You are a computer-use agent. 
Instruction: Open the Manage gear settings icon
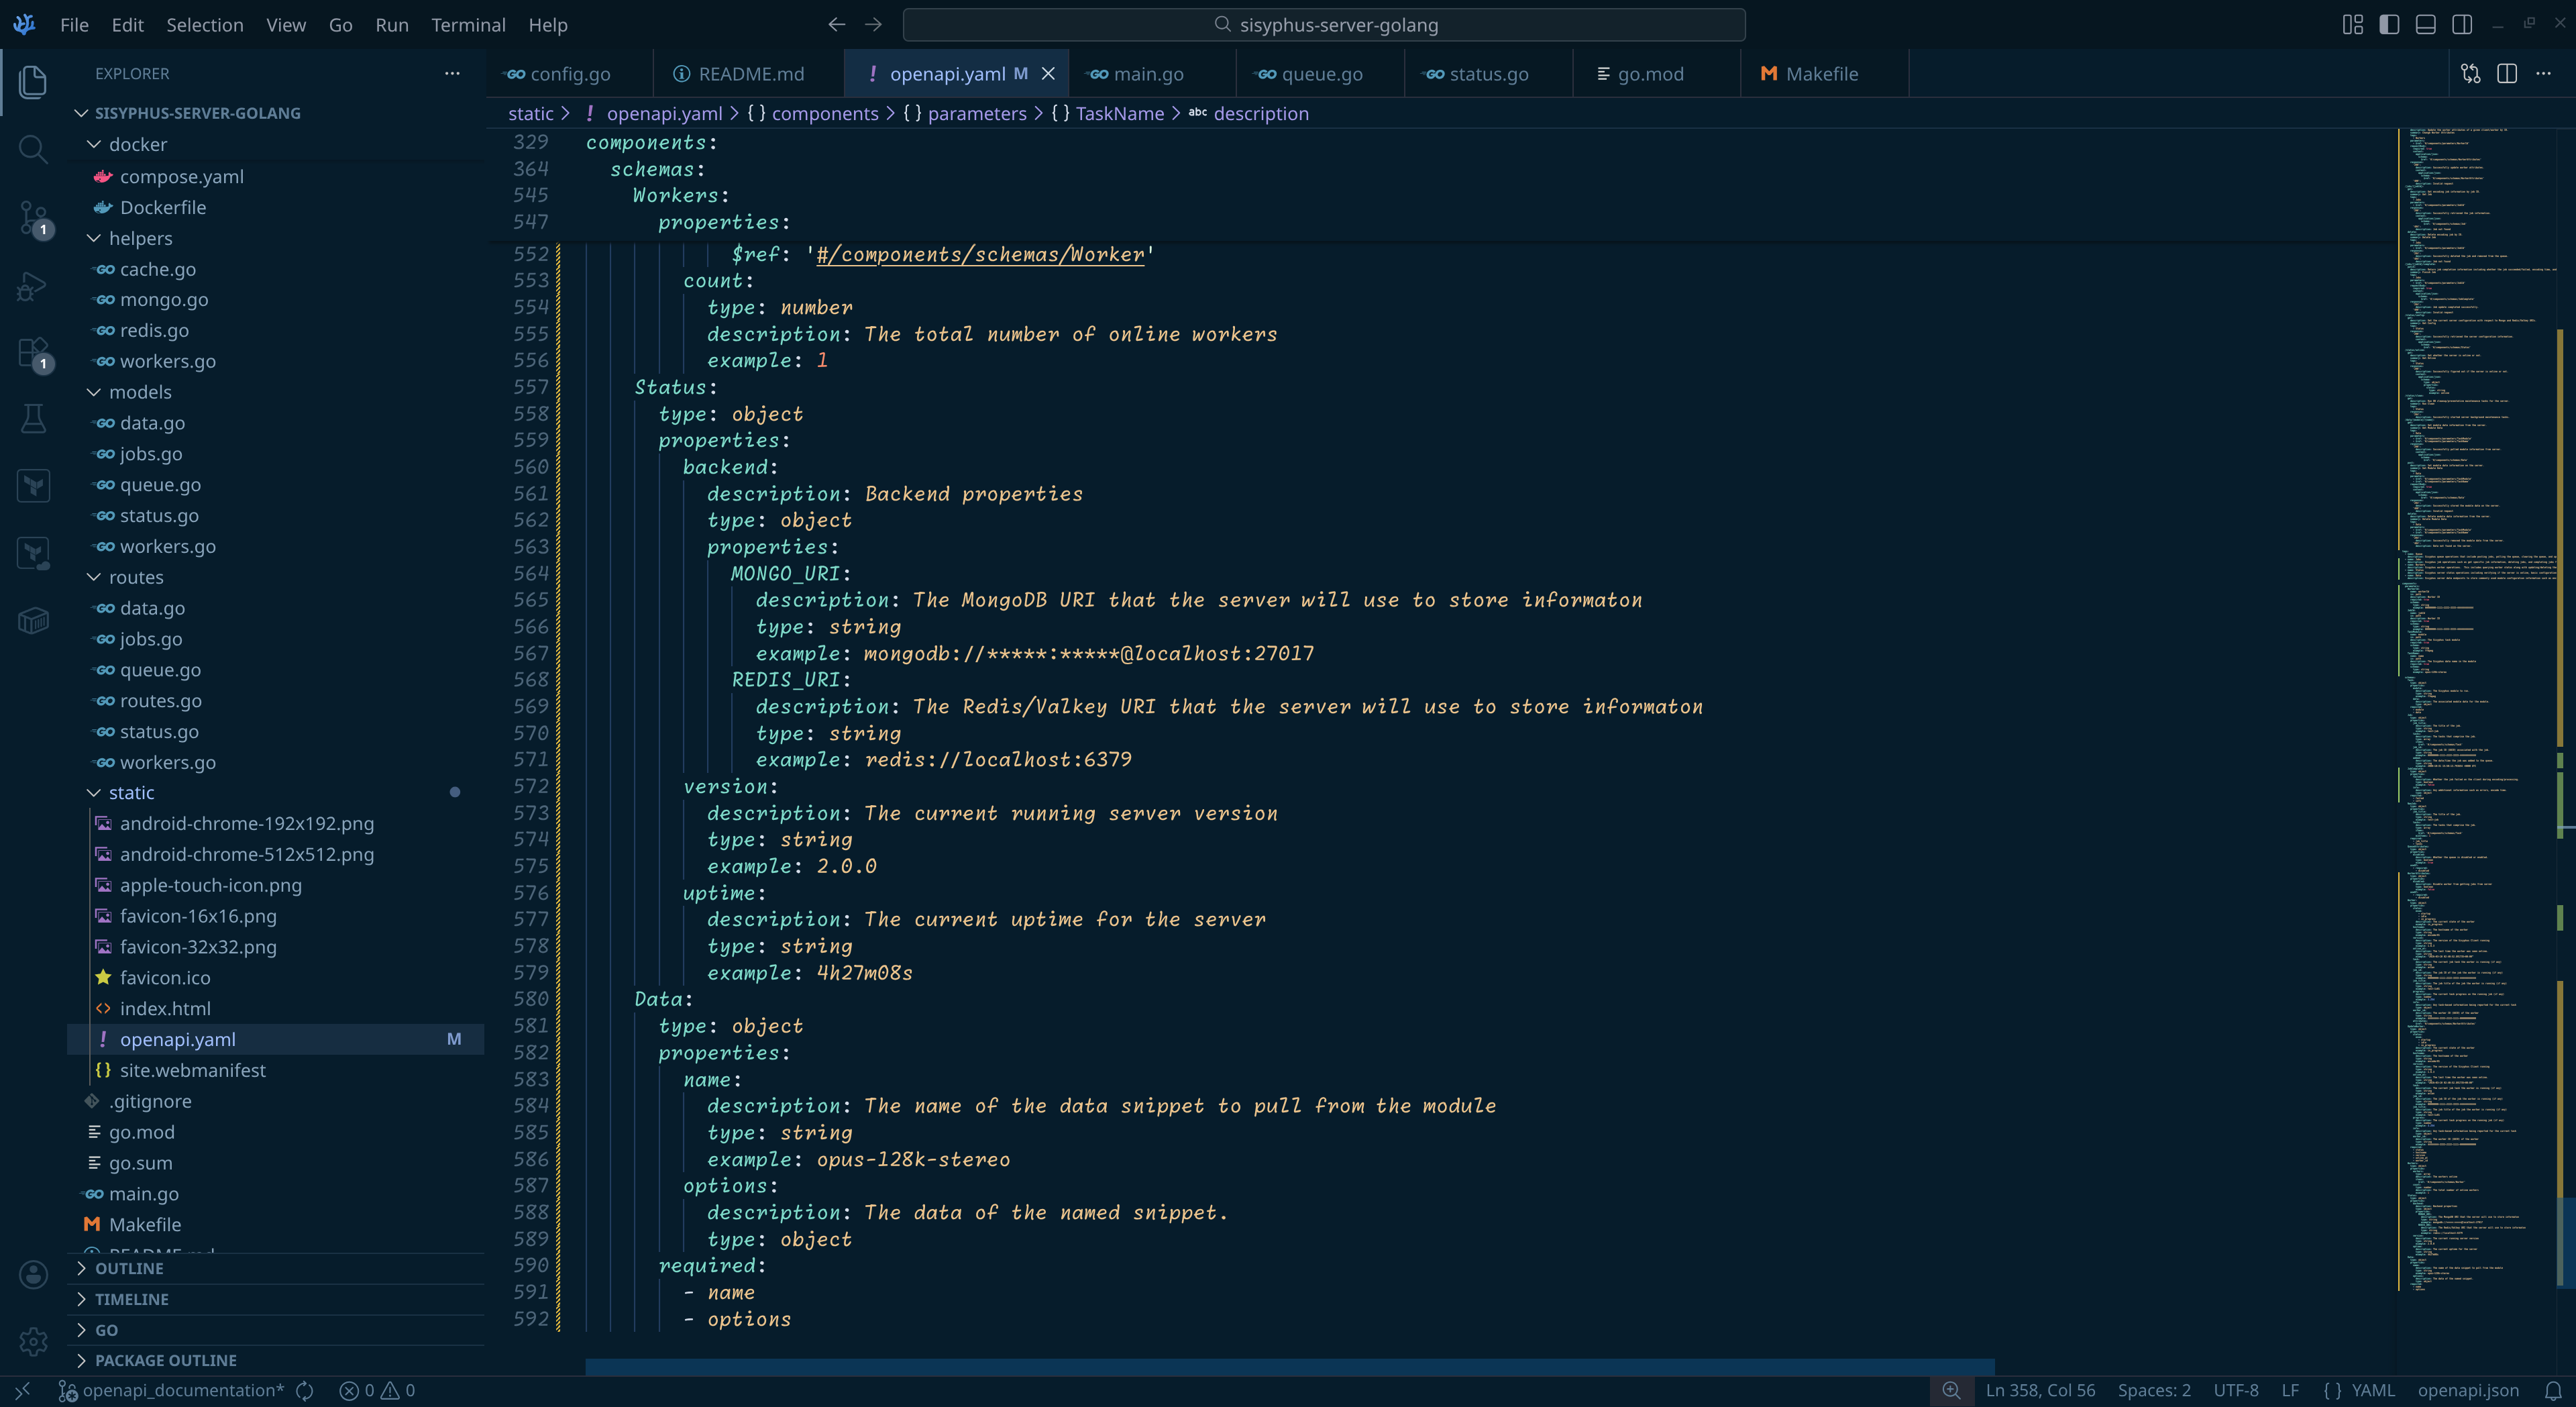tap(33, 1341)
